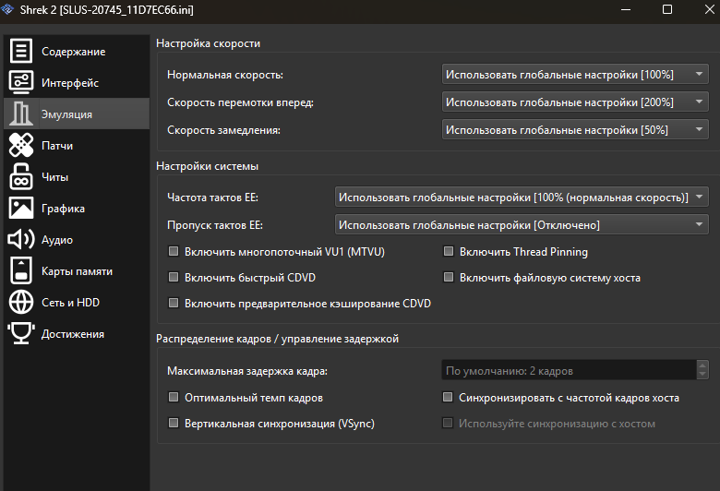Open Аудио settings label
The height and width of the screenshot is (491, 720).
coord(57,240)
